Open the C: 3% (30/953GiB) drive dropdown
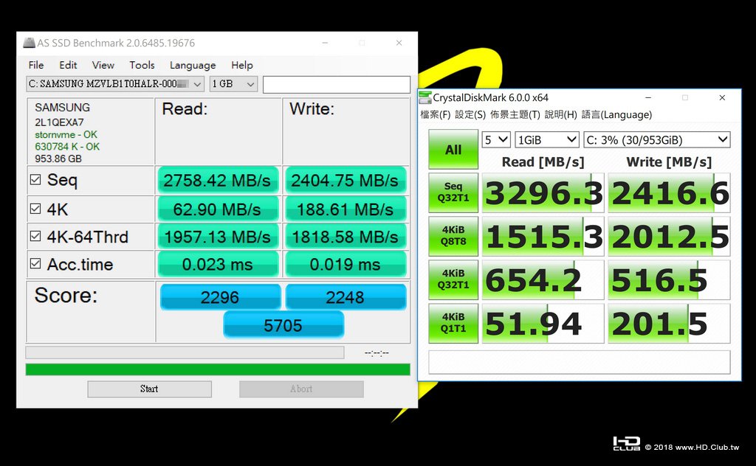Viewport: 756px width, 466px height. pyautogui.click(x=656, y=139)
